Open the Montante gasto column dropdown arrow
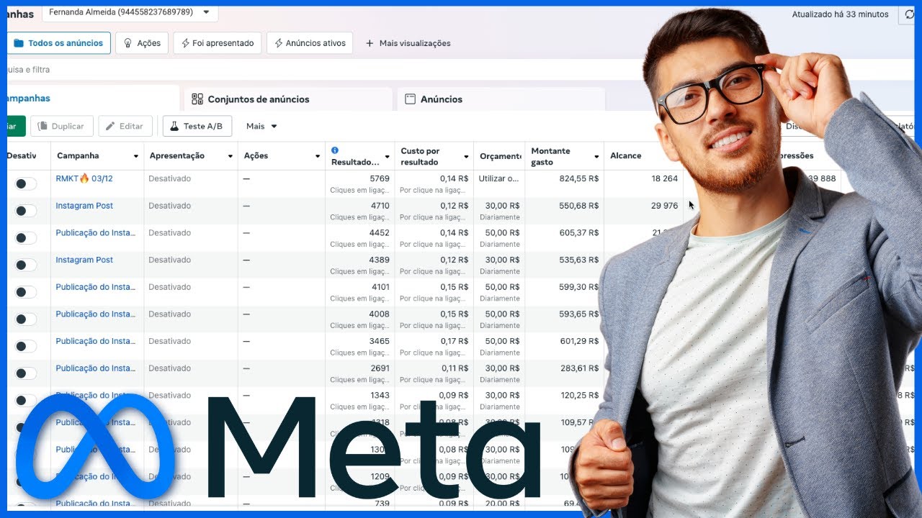Viewport: 922px width, 518px height. (596, 156)
